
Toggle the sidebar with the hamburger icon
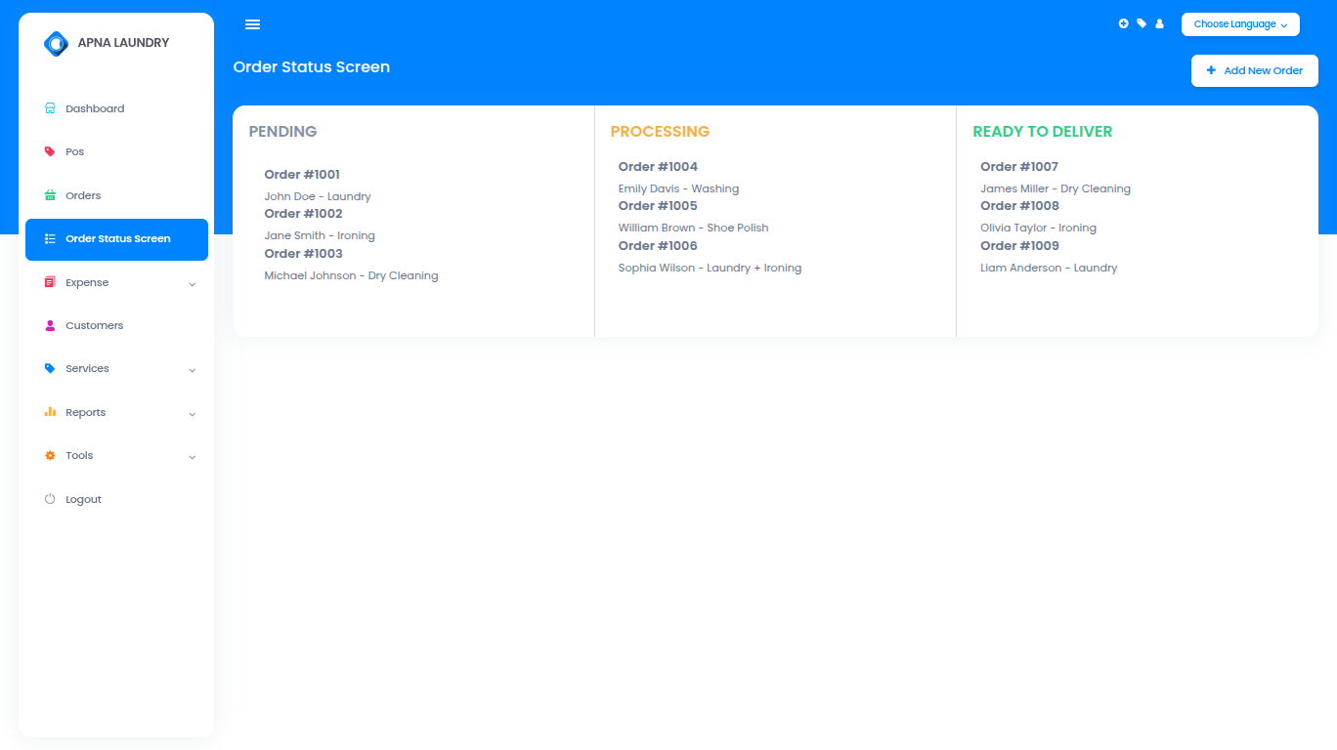pos(252,23)
